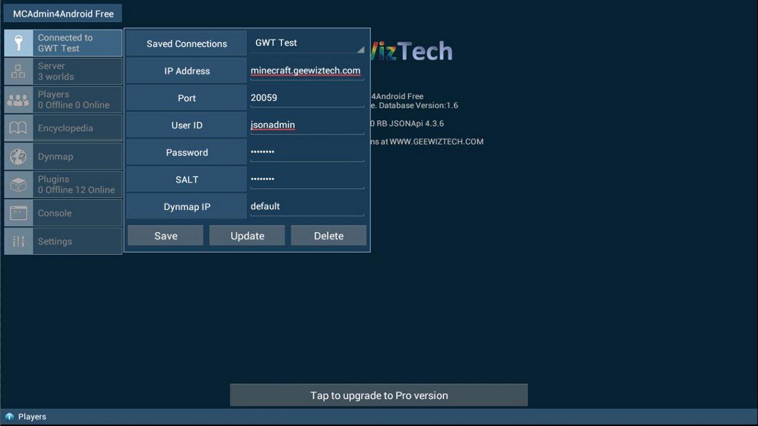Click the Dynmap globe icon

[x=18, y=156]
